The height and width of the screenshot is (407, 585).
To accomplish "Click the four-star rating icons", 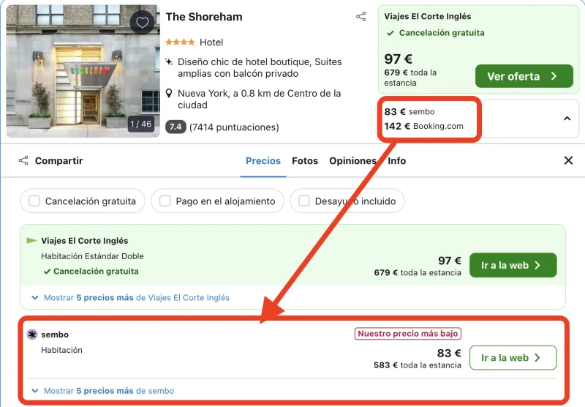I will pos(180,42).
